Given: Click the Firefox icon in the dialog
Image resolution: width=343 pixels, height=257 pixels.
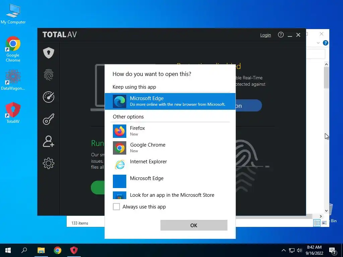Looking at the screenshot, I should pyautogui.click(x=120, y=131).
